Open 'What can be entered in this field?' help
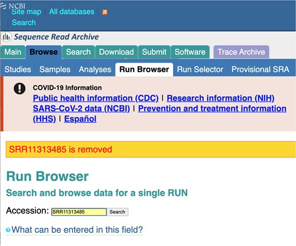This screenshot has height=246, width=296. coord(77,230)
